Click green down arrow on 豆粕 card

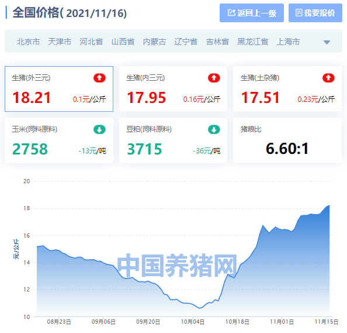pos(214,129)
